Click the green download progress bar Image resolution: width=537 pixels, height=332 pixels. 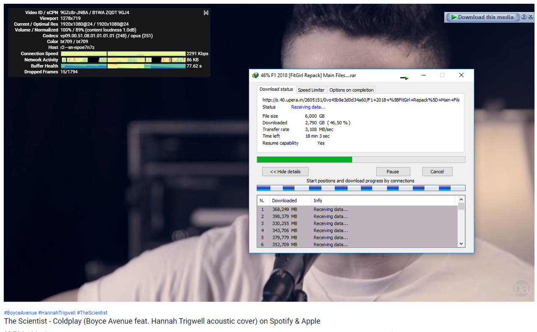point(361,160)
